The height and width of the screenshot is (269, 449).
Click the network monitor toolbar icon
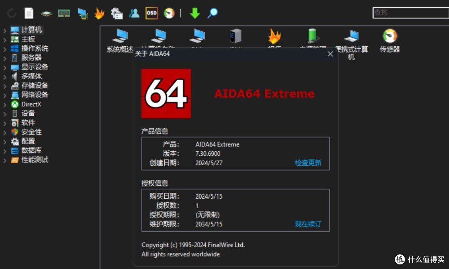(82, 13)
